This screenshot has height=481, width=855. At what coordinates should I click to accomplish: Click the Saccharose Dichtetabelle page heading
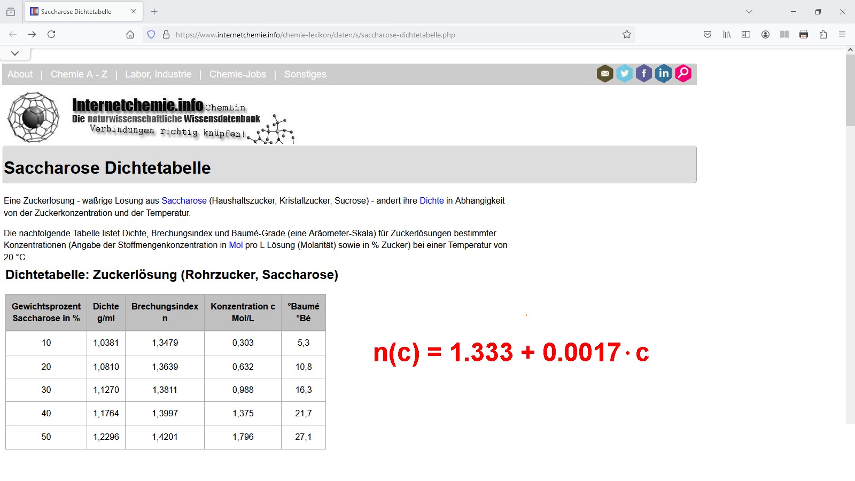point(107,168)
